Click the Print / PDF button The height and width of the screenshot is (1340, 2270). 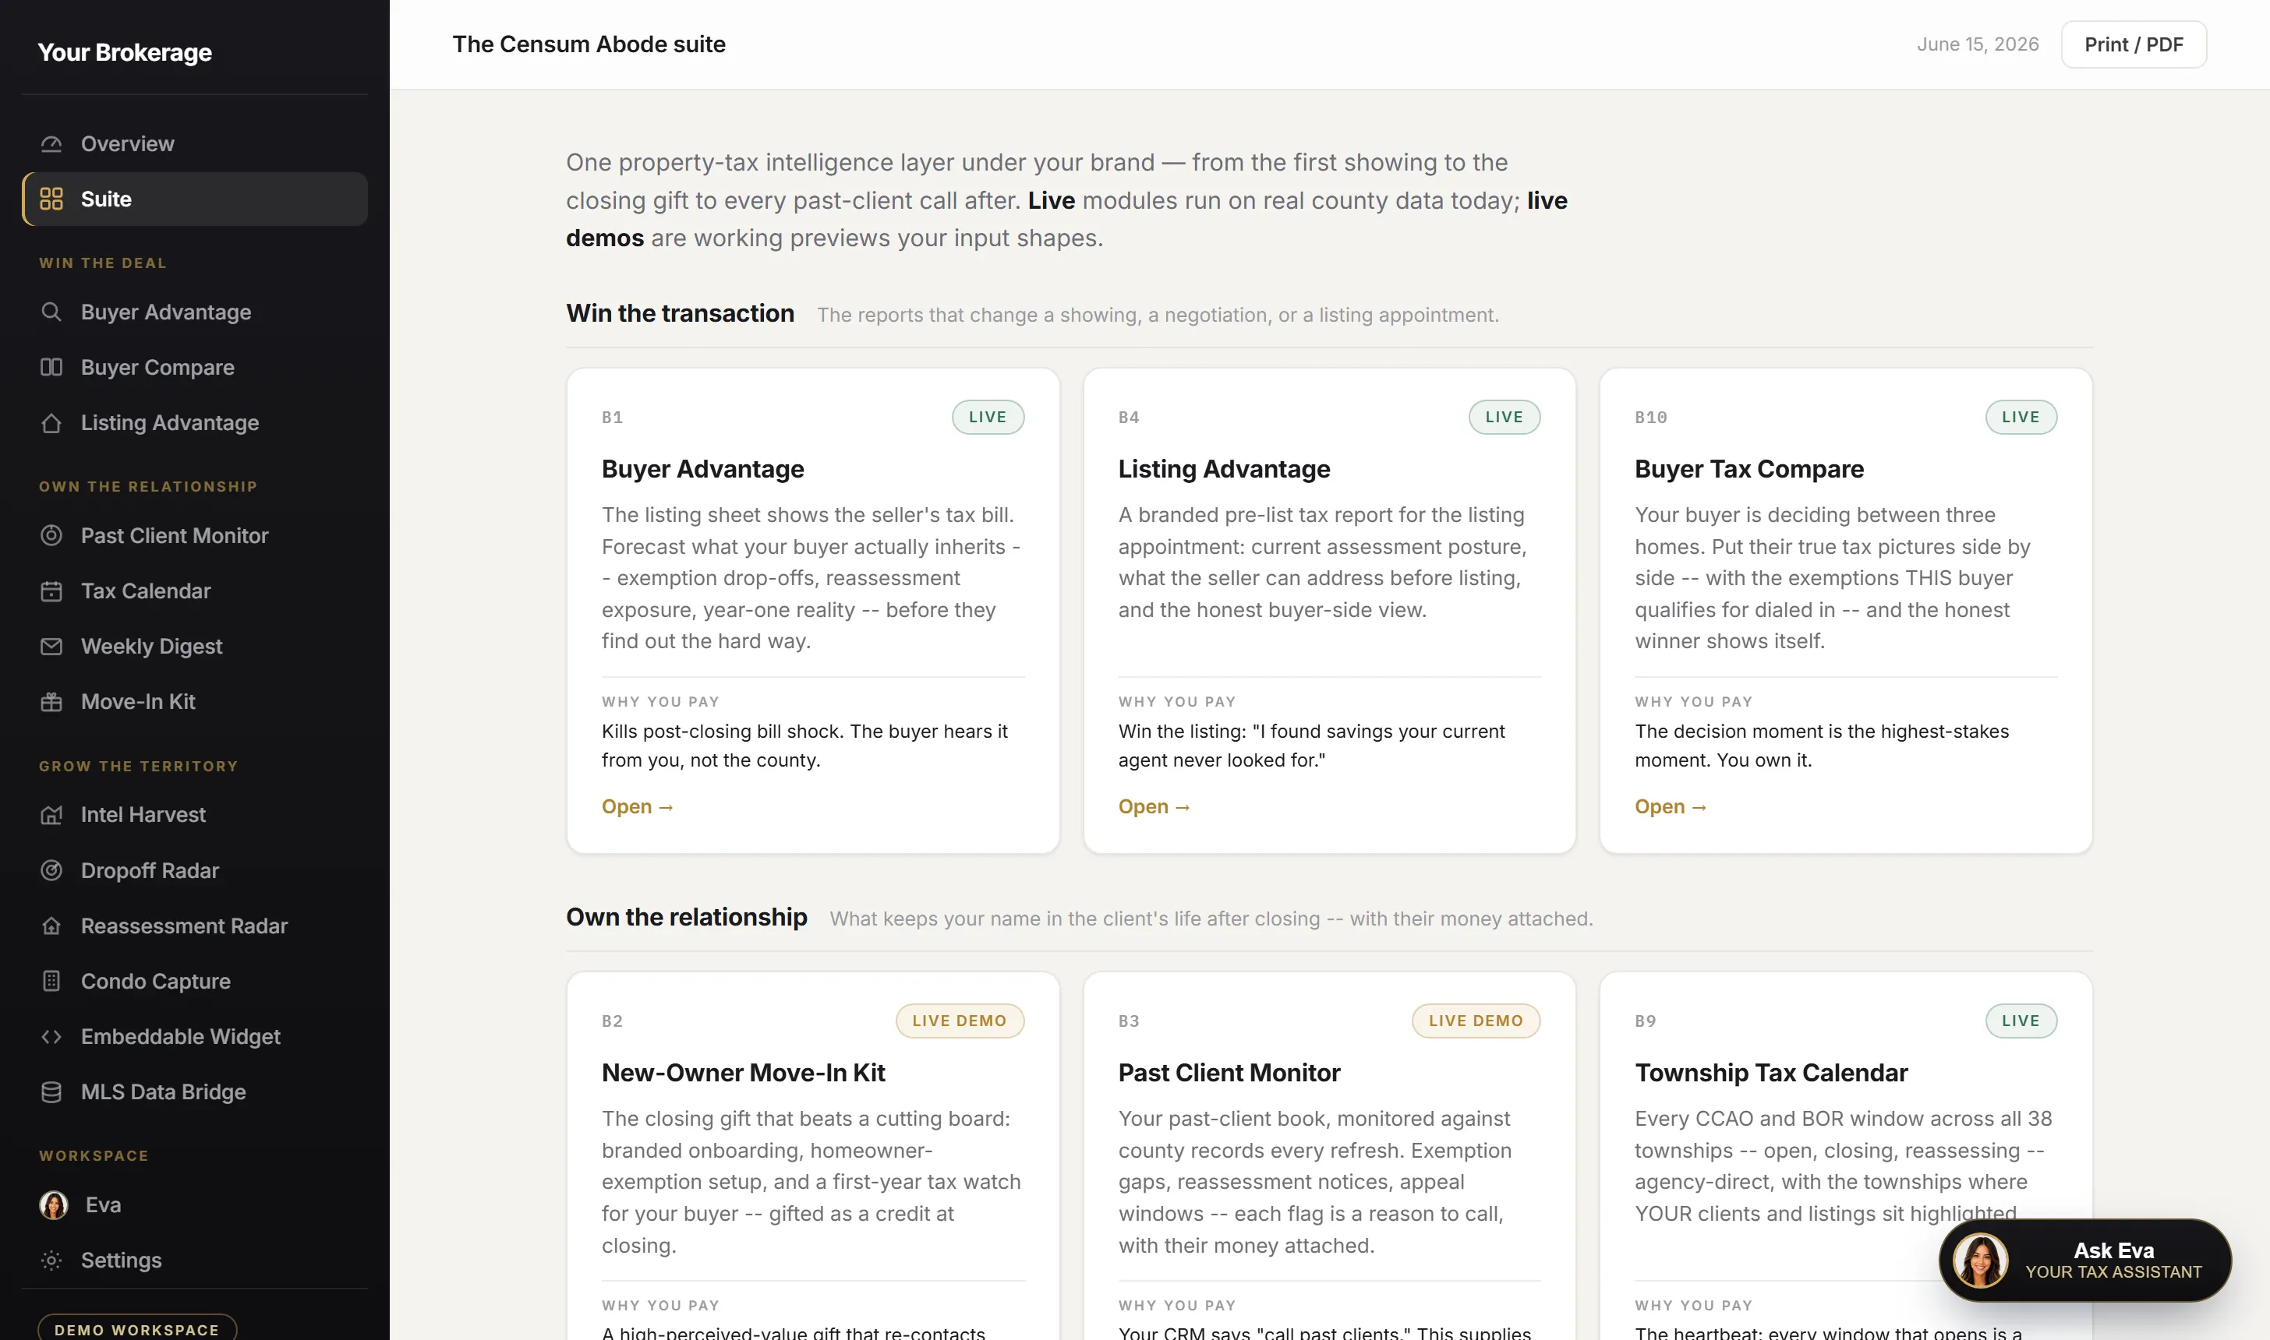(2134, 44)
